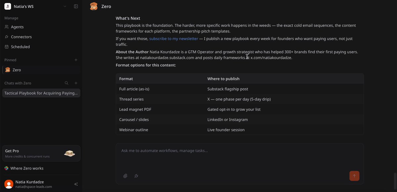Image resolution: width=397 pixels, height=192 pixels.
Task: Start a new chat with Zero
Action: (76, 83)
